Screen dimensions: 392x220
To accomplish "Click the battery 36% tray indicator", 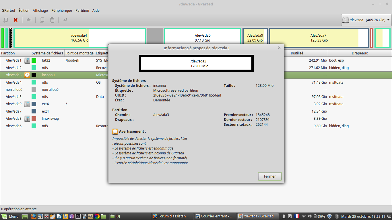I will pos(319,216).
